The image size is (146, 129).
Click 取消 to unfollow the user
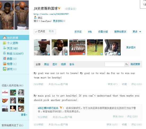(x=51, y=31)
